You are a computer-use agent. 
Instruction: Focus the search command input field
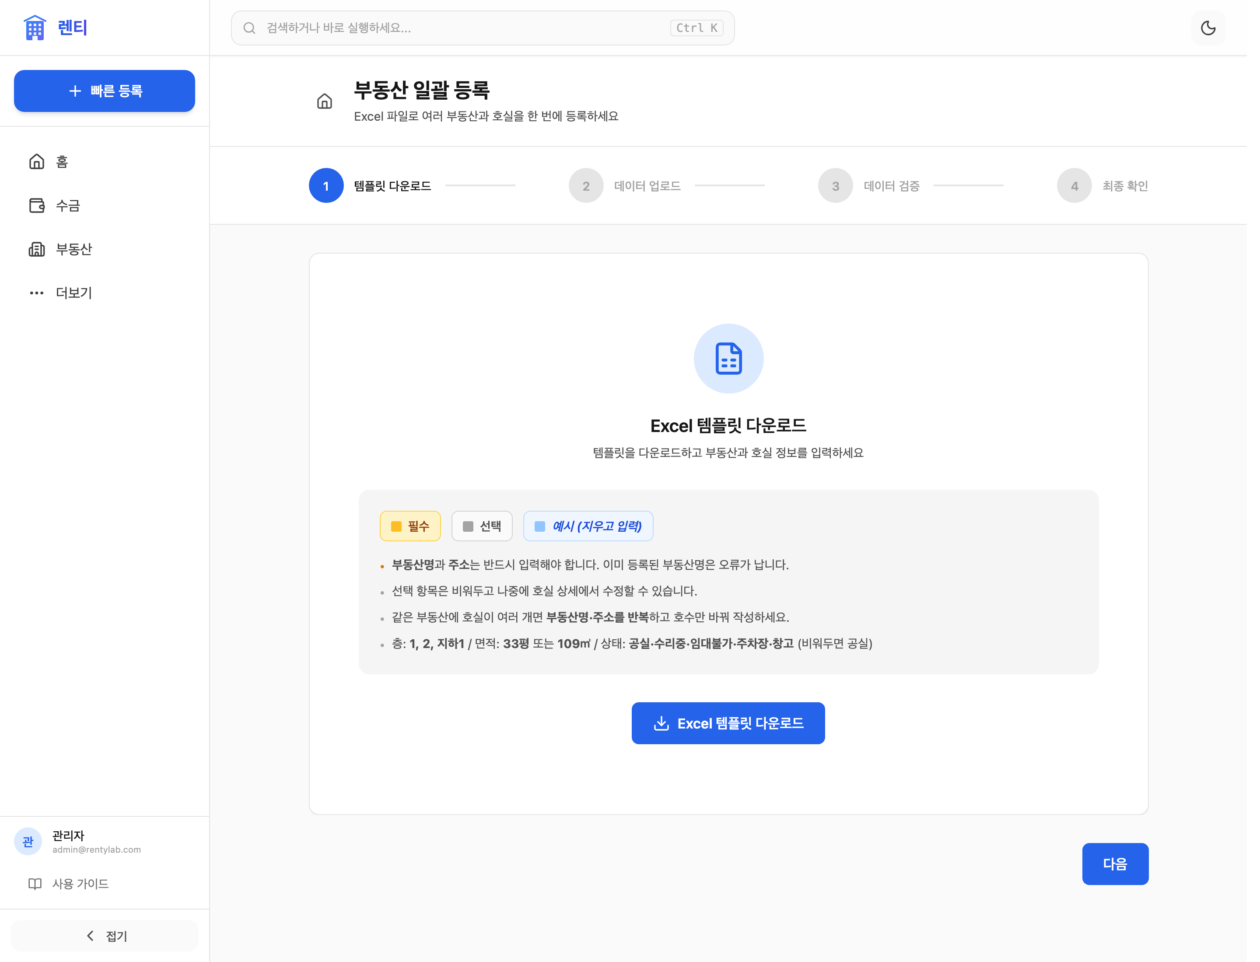483,28
